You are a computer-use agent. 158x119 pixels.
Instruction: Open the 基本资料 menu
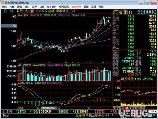click(x=52, y=7)
